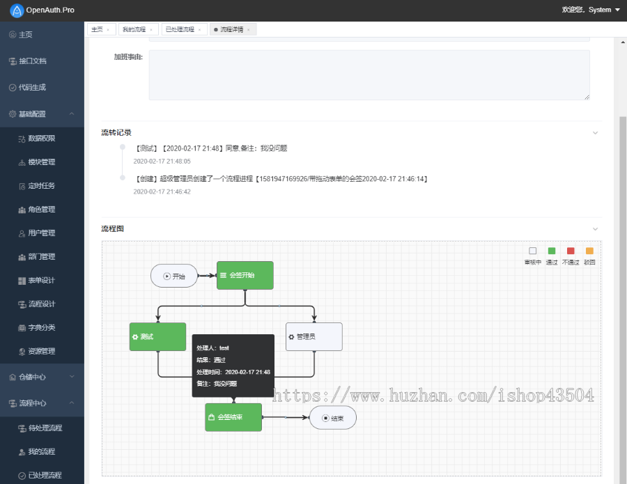Click the 备注: 我没问题 tooltip line
Viewport: 627px width, 484px height.
point(217,384)
